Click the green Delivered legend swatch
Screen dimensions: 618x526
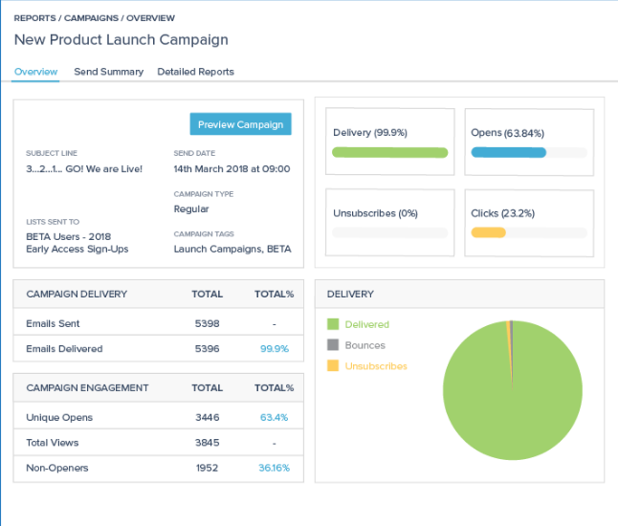pos(333,324)
